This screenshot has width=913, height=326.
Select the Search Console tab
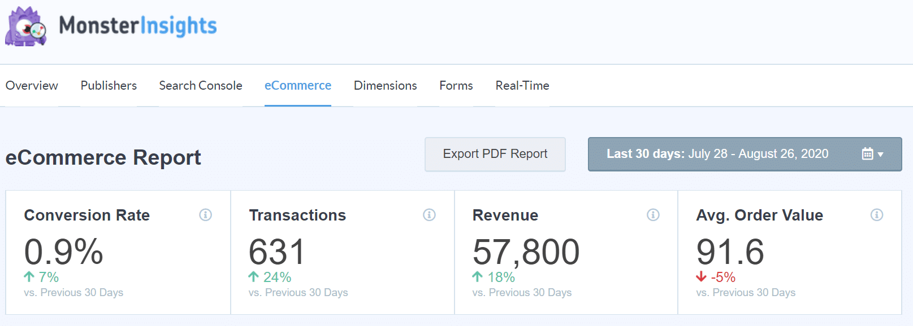coord(201,86)
